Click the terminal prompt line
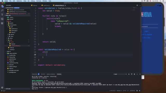This screenshot has width=166, height=93. coord(35,89)
